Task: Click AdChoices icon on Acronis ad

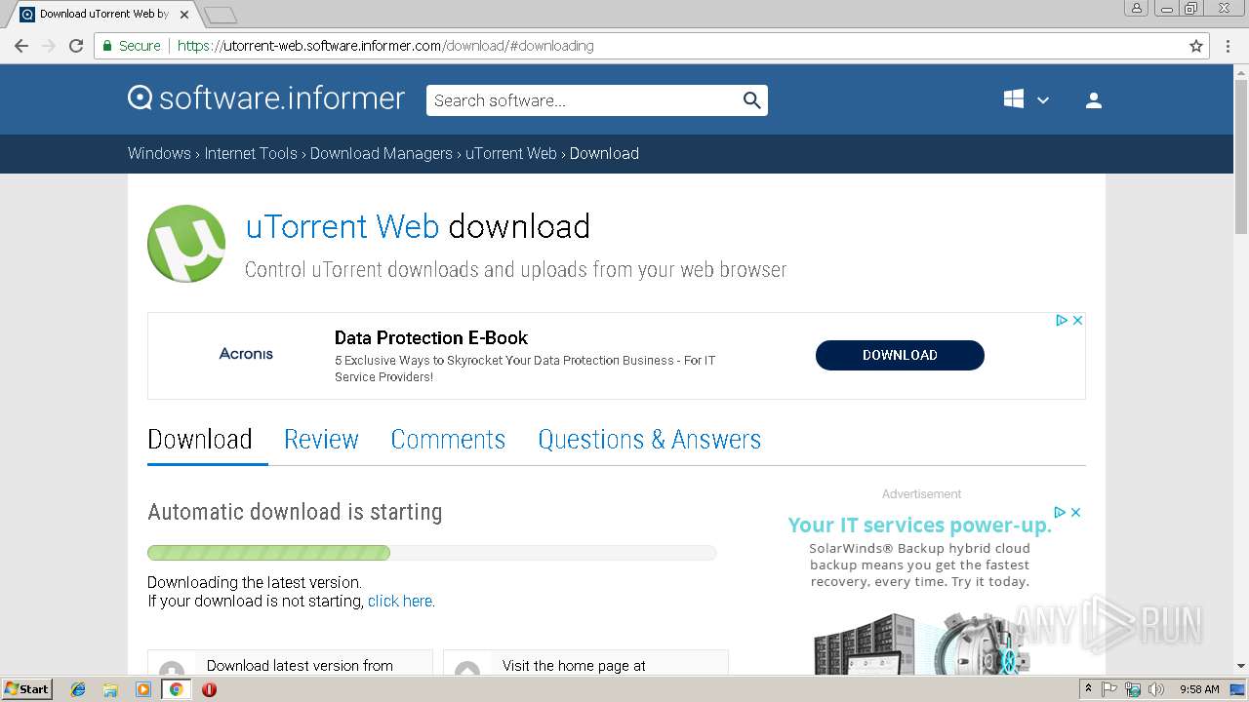Action: [1062, 320]
